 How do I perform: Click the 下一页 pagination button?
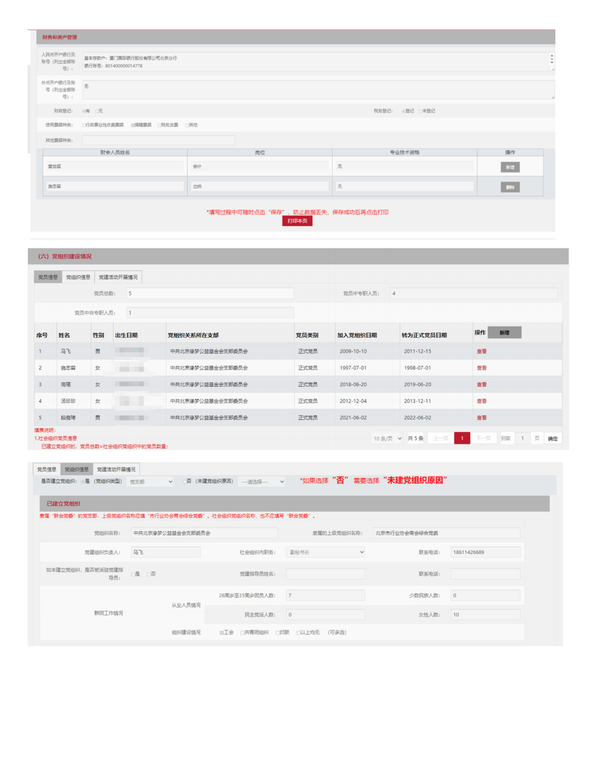pos(483,438)
